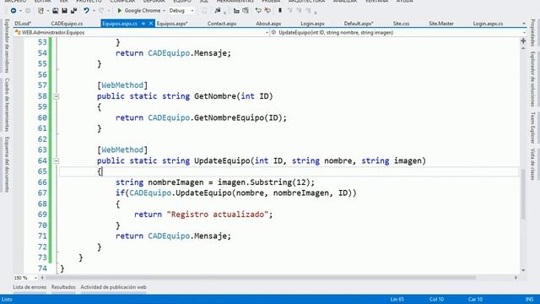The width and height of the screenshot is (540, 304).
Task: Click the horizontal scrollbar left arrow
Action: 42,278
